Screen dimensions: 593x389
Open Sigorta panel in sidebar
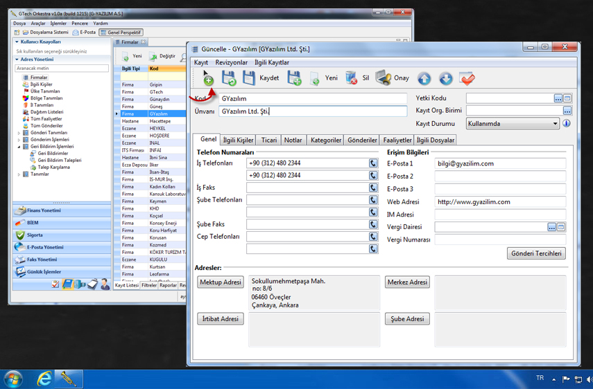(x=62, y=235)
